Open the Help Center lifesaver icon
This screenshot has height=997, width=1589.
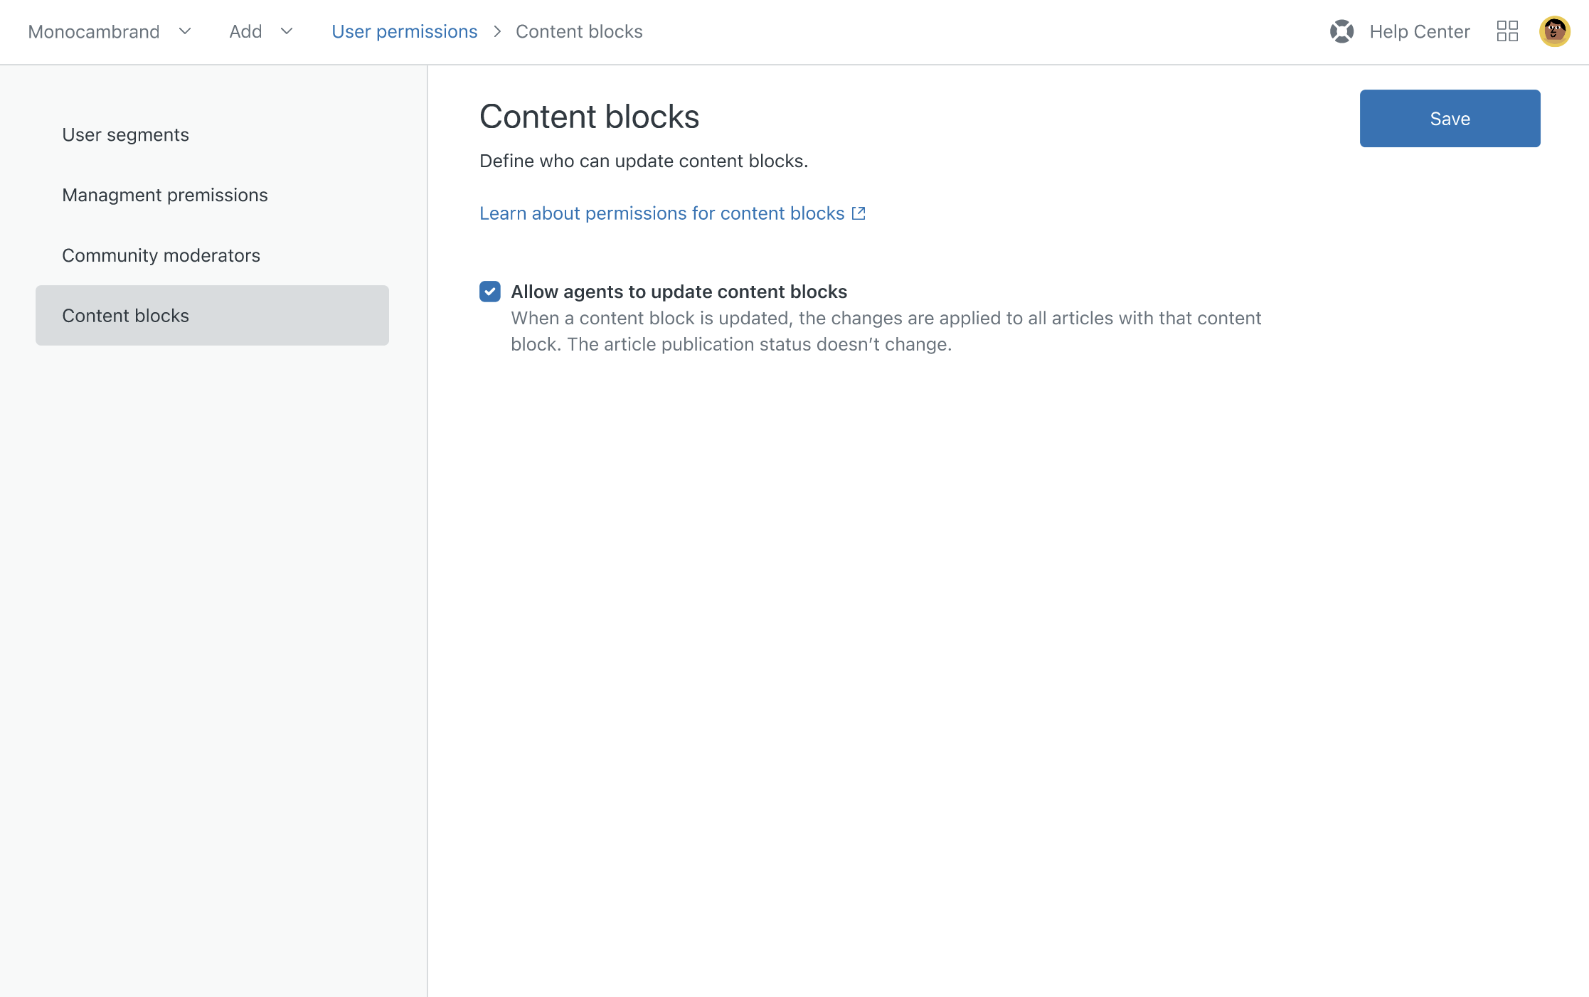(x=1341, y=31)
